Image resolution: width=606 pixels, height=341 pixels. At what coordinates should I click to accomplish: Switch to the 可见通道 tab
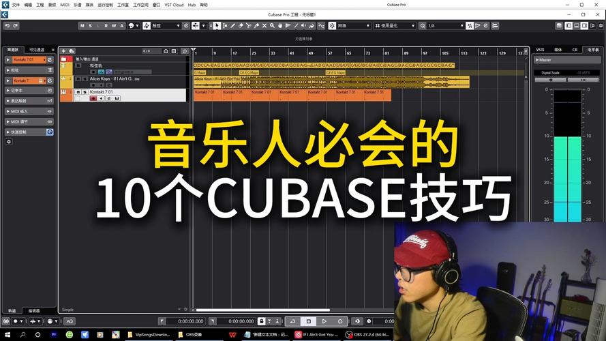point(37,50)
